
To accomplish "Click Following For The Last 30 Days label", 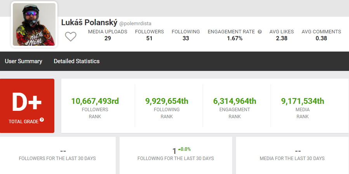I will click(175, 158).
